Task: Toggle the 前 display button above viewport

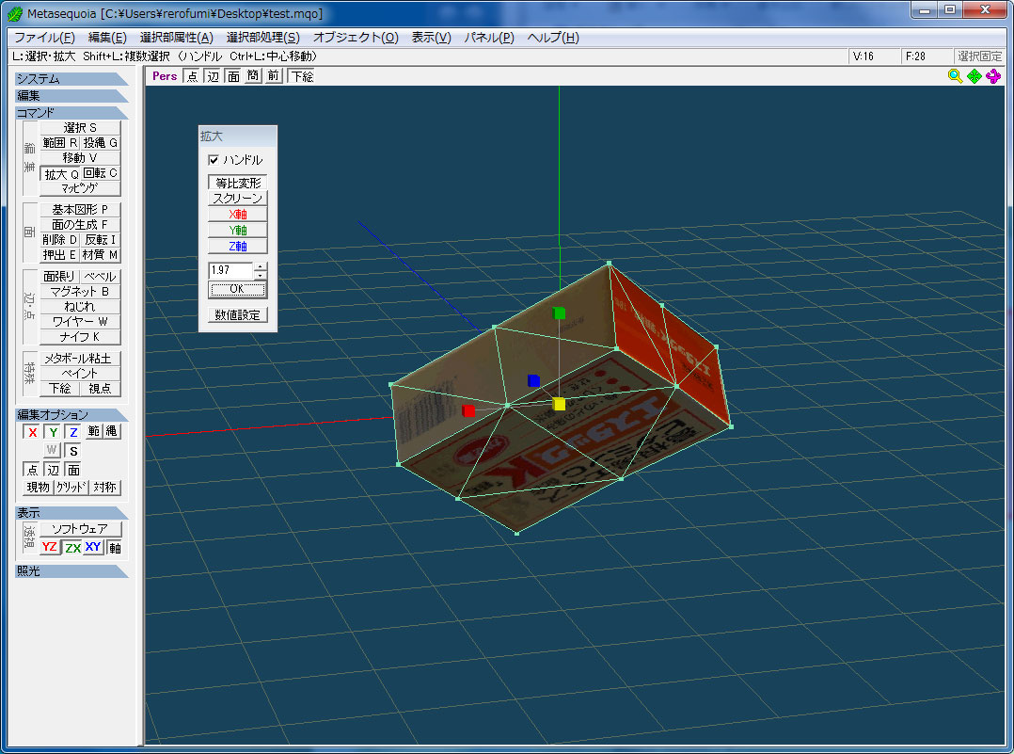Action: tap(274, 76)
